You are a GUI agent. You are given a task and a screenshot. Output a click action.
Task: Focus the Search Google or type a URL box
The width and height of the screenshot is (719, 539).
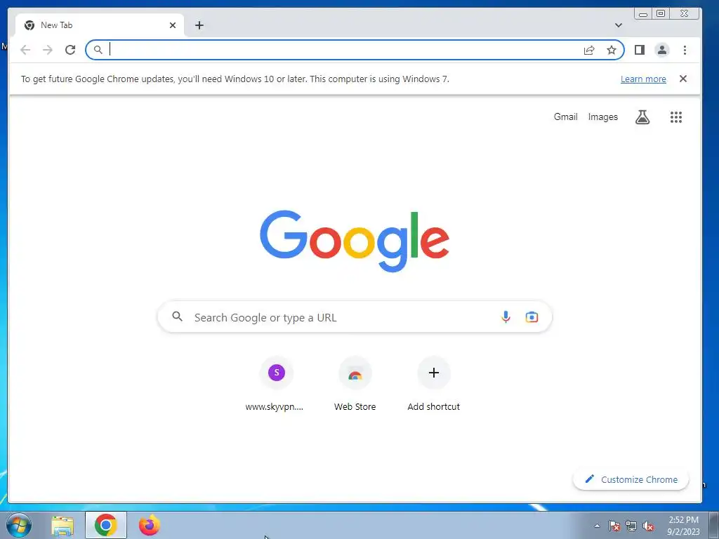pyautogui.click(x=355, y=317)
